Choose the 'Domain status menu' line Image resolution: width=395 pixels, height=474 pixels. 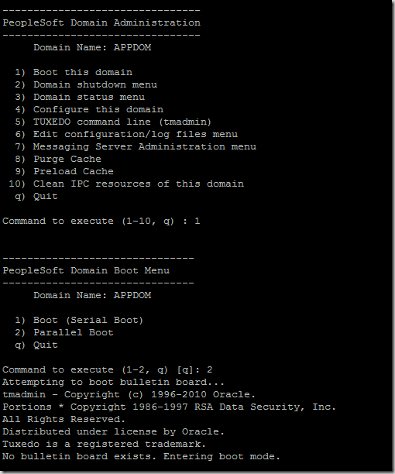tap(80, 97)
